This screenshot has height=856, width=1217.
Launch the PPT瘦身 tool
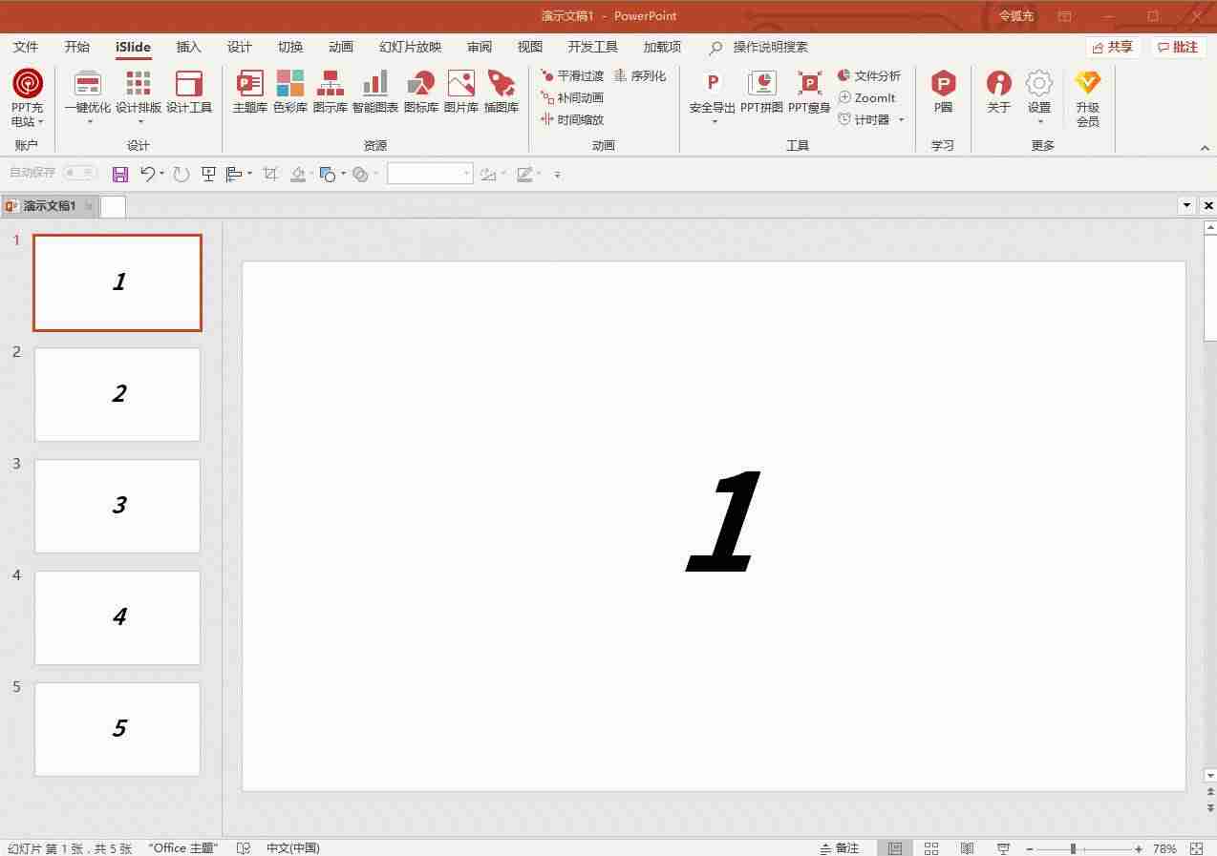click(809, 93)
